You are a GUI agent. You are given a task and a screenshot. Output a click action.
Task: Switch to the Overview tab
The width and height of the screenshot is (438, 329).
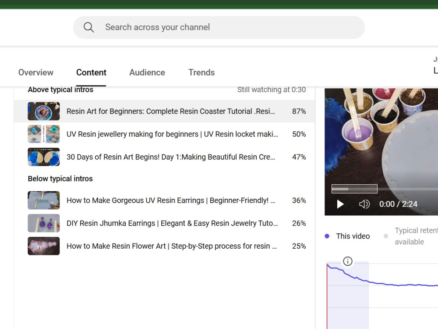click(x=36, y=72)
